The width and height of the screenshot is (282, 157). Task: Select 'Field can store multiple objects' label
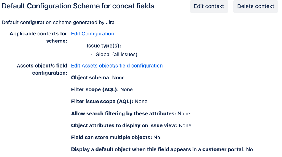coord(112,138)
